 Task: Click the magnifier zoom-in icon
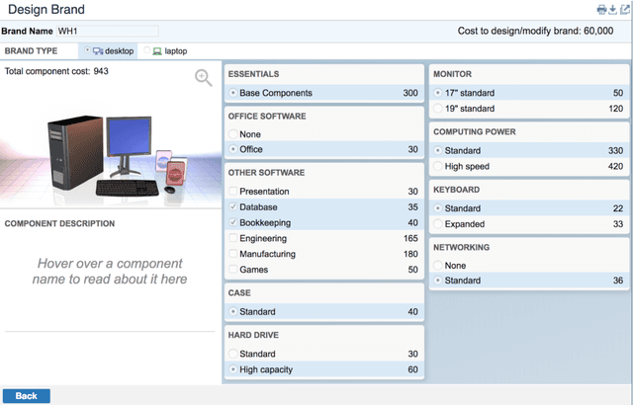[x=204, y=78]
